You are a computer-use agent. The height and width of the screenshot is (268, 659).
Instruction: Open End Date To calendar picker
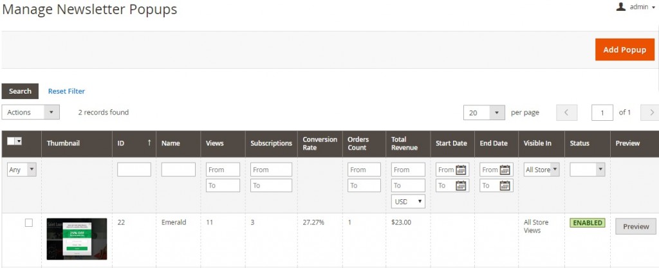tap(505, 186)
